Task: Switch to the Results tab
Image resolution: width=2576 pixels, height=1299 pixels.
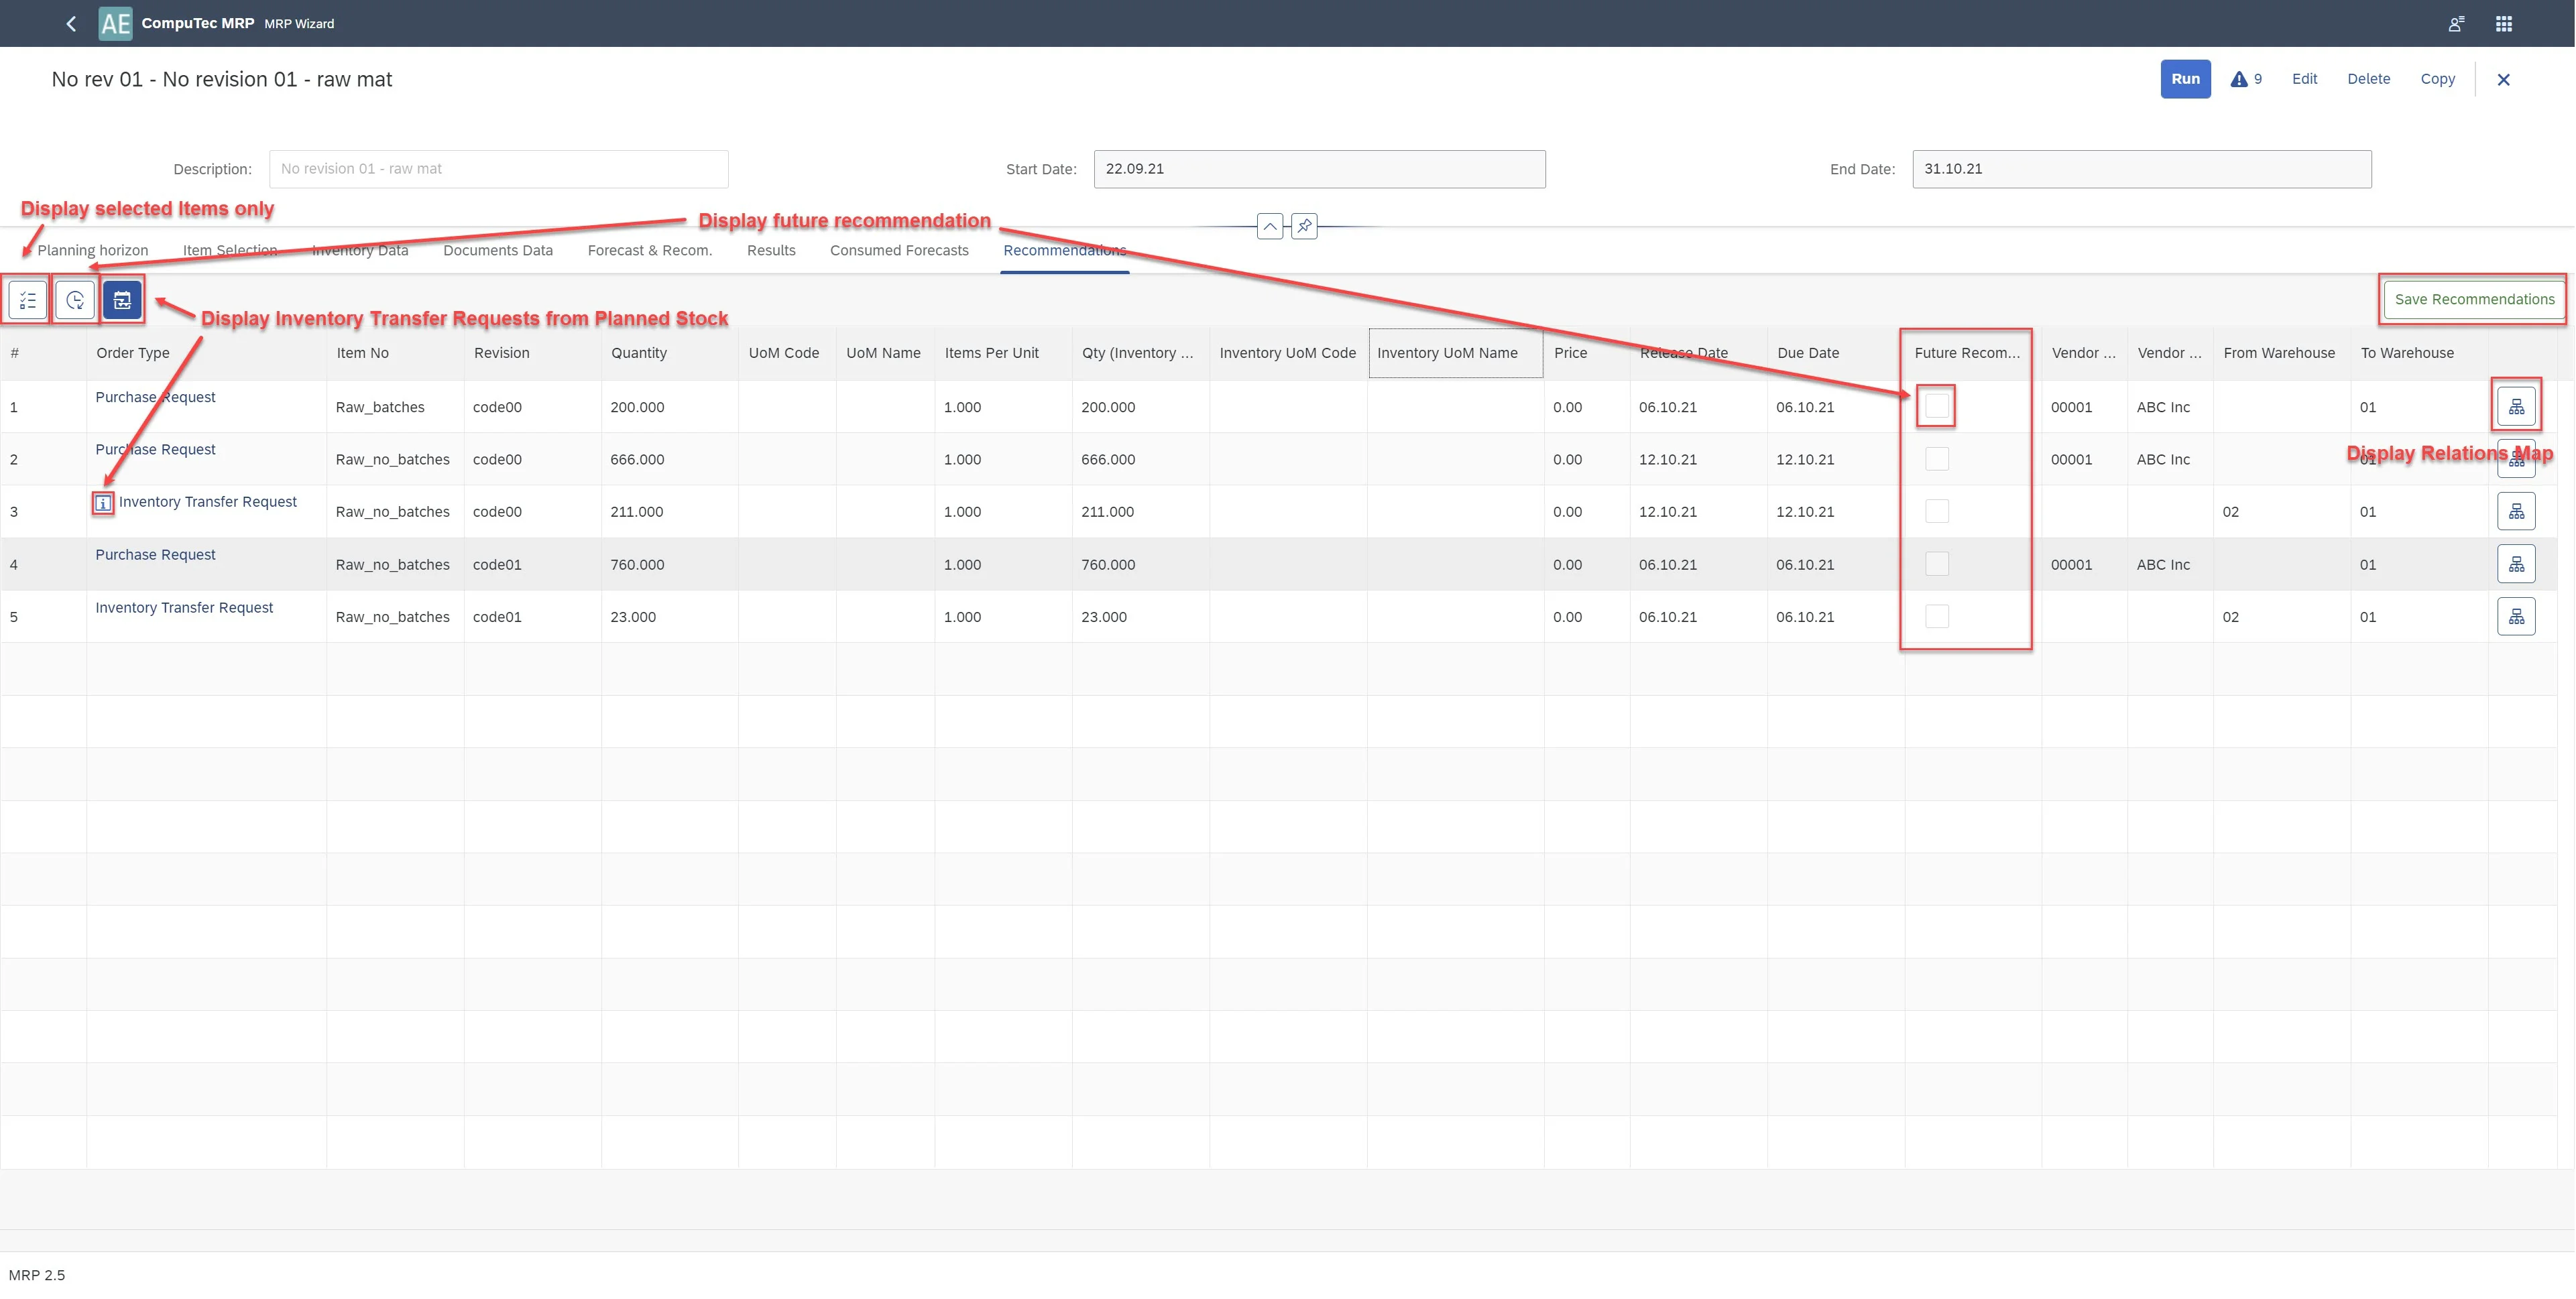Action: [770, 250]
